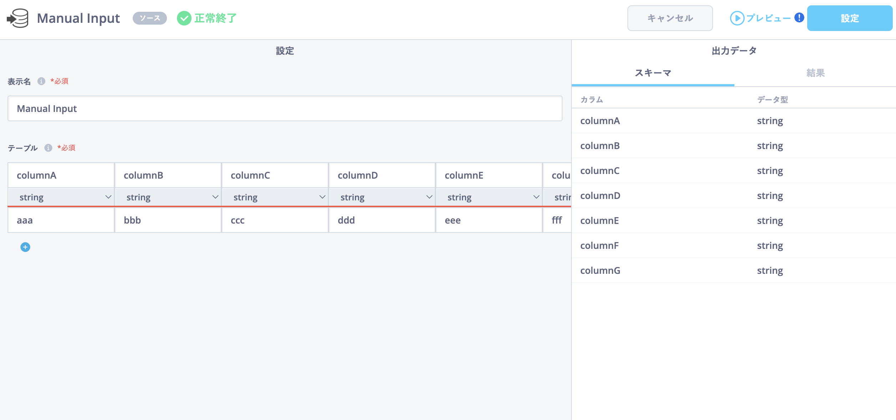Edit the columnA header cell
The image size is (896, 420).
tap(61, 175)
